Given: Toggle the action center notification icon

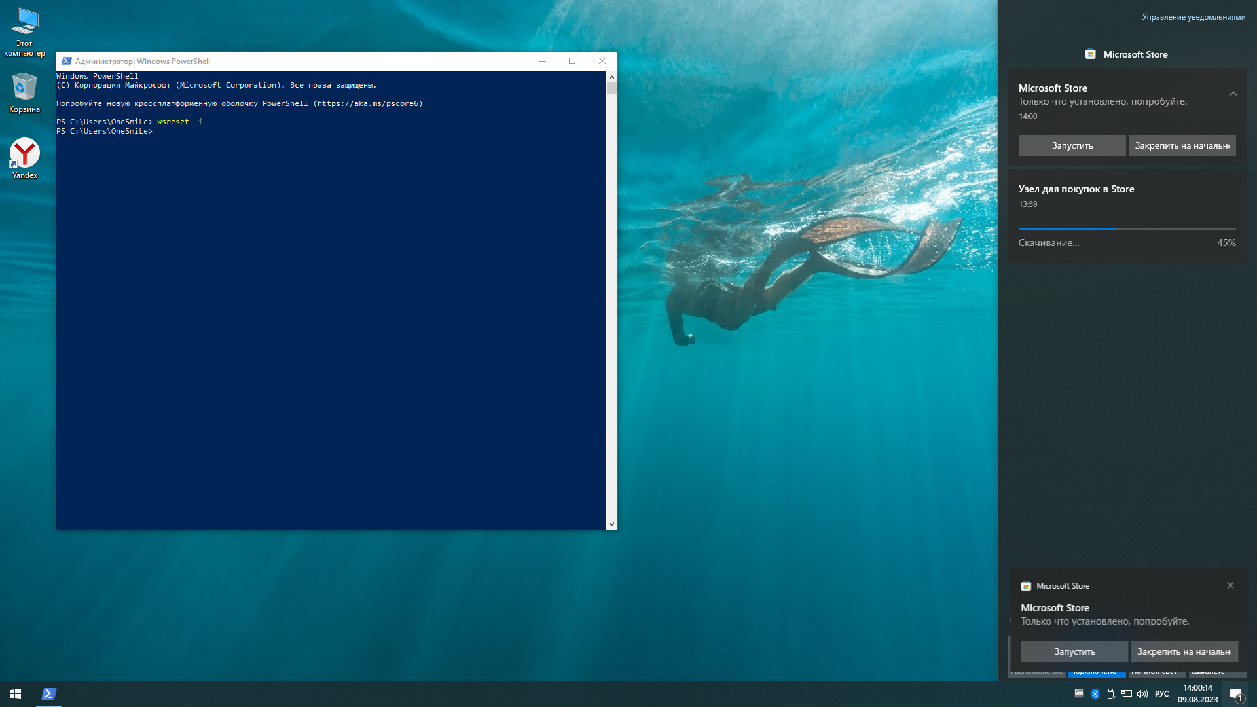Looking at the screenshot, I should [x=1236, y=694].
